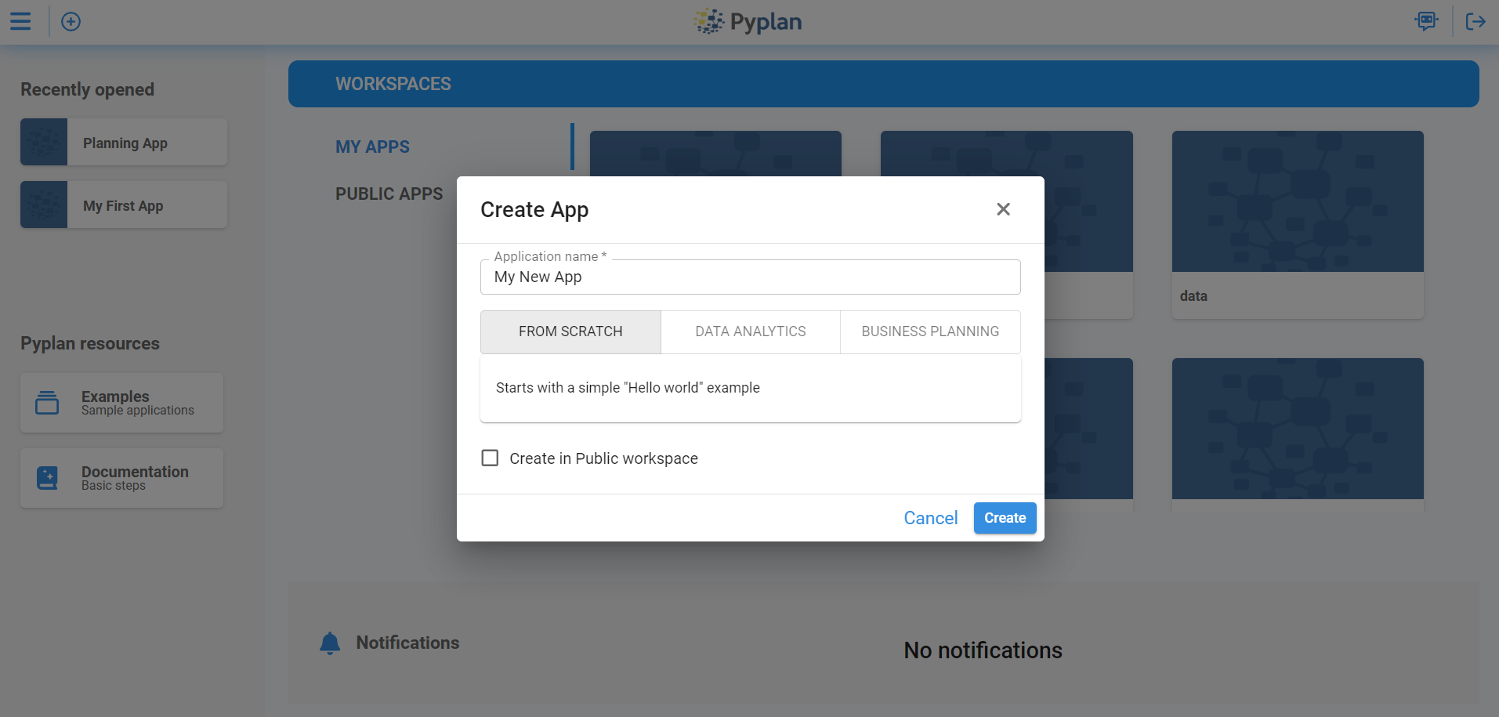This screenshot has height=717, width=1499.
Task: Click the Pyplan logo
Action: 748,21
